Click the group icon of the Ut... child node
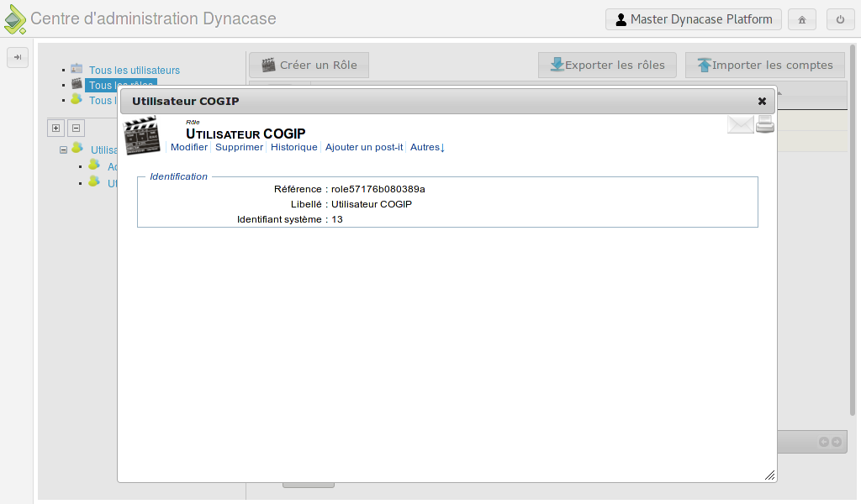 [94, 181]
